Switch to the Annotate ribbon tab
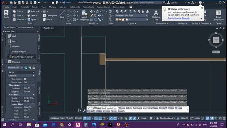 pyautogui.click(x=24, y=7)
